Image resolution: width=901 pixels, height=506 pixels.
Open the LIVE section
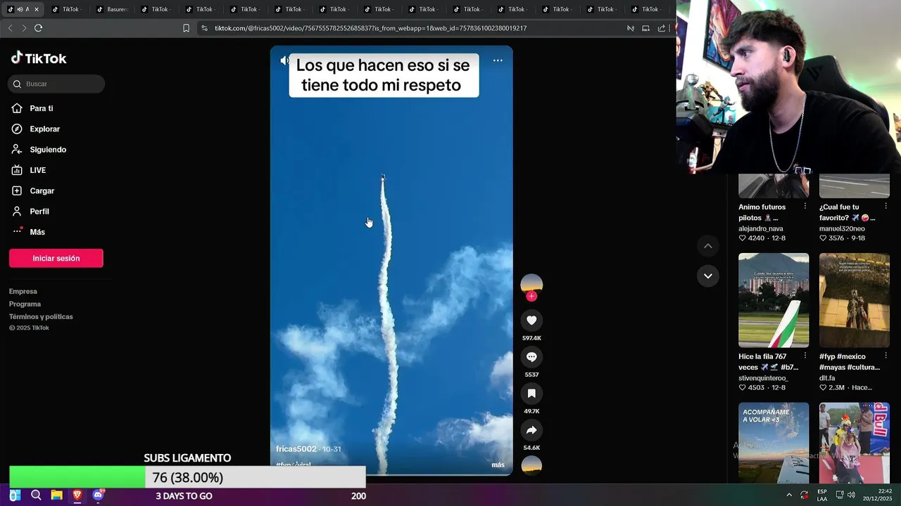(37, 170)
